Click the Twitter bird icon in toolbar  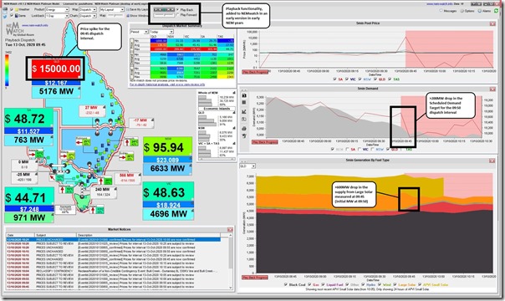point(6,15)
